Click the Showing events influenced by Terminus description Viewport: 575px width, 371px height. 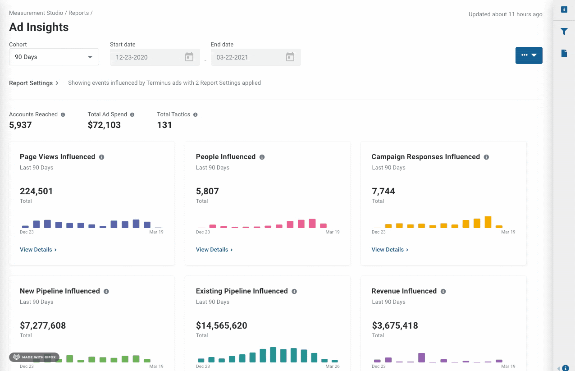(164, 83)
